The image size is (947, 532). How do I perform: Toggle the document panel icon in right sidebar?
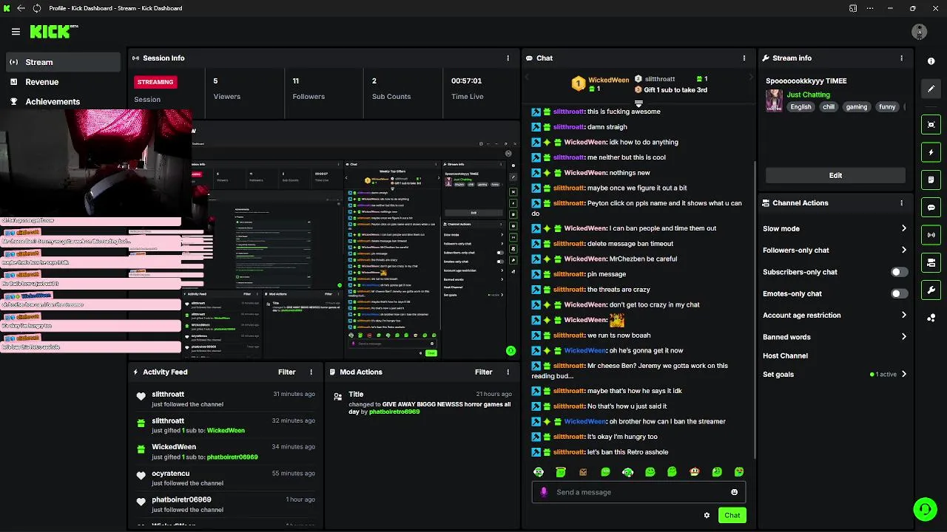coord(931,180)
